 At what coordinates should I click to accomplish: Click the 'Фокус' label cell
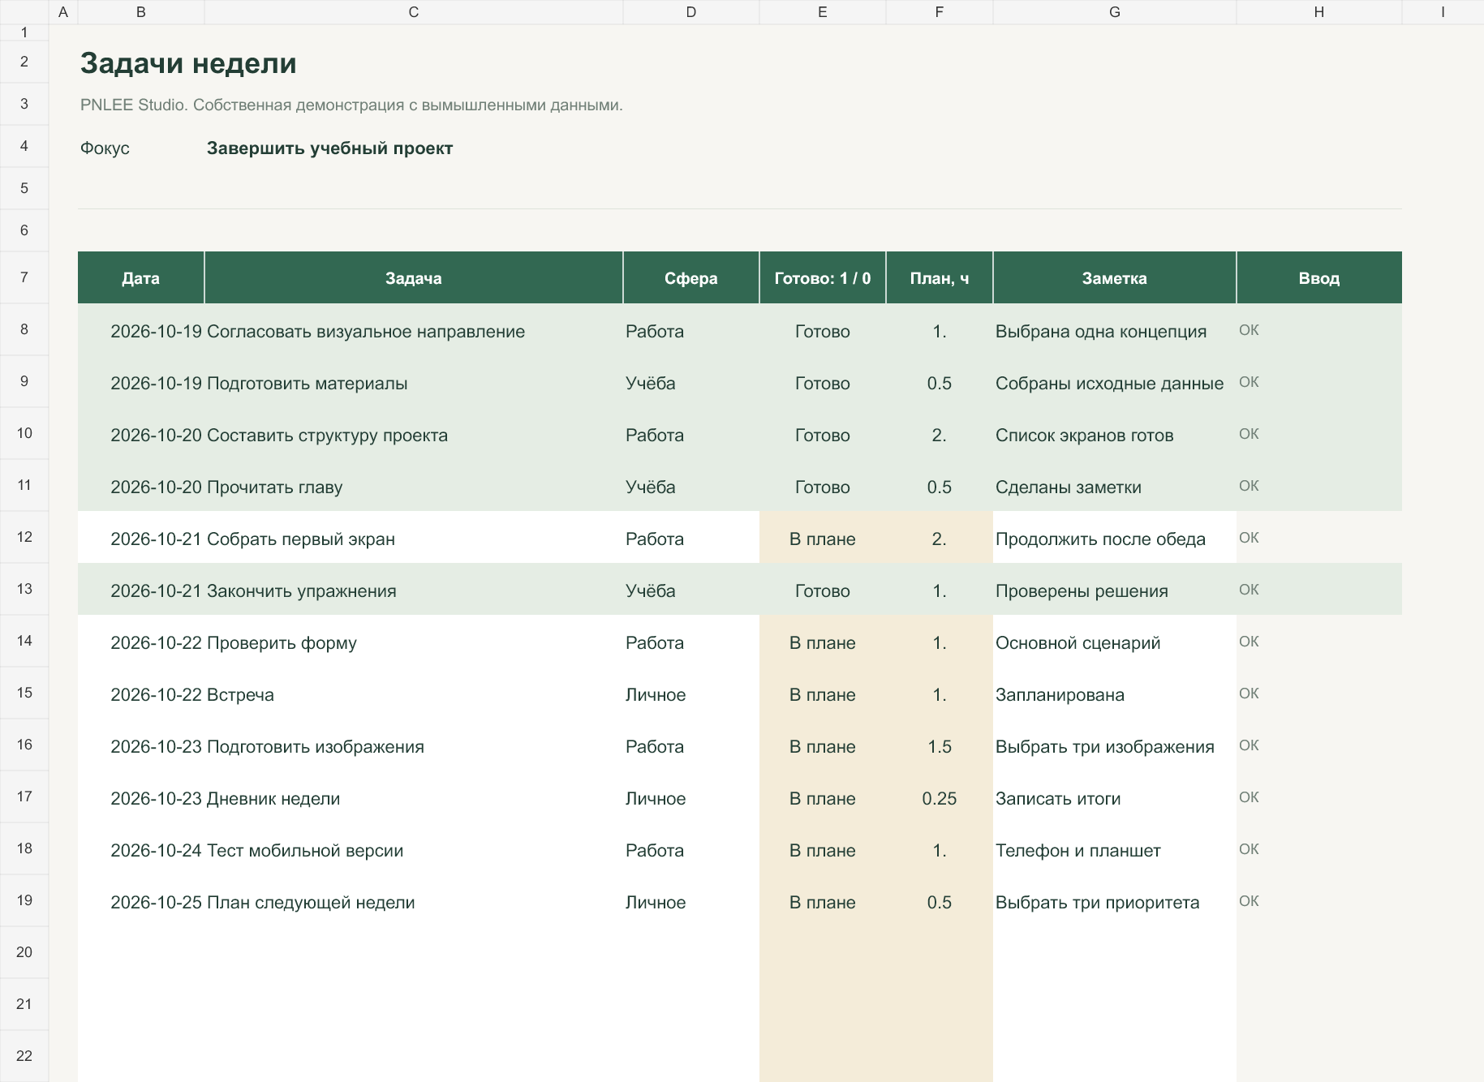point(105,148)
